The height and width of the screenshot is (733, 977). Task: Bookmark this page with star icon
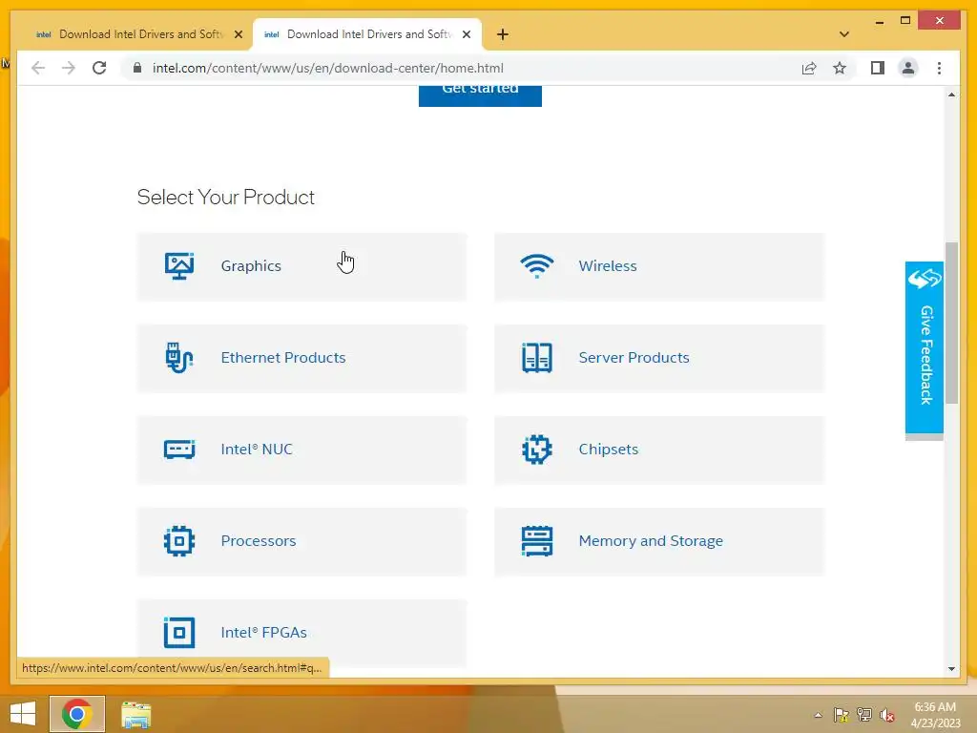point(840,68)
